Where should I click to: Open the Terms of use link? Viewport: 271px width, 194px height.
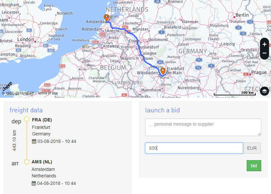pyautogui.click(x=48, y=93)
